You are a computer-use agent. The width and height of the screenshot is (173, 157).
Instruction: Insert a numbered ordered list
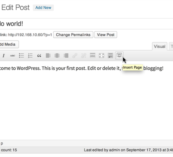pyautogui.click(x=30, y=56)
